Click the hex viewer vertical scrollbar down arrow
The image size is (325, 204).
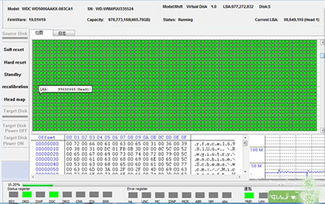pyautogui.click(x=245, y=172)
